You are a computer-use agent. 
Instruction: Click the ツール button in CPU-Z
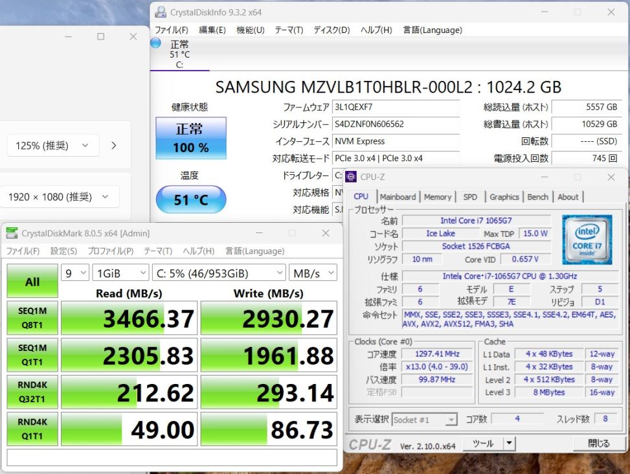(484, 444)
